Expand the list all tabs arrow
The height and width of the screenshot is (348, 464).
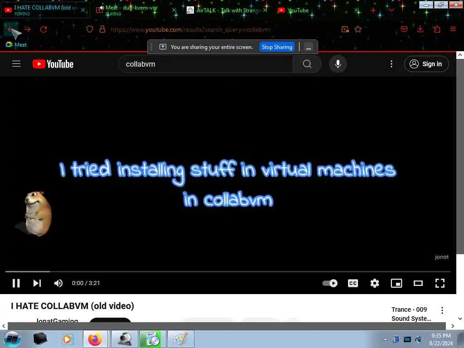coord(391,10)
